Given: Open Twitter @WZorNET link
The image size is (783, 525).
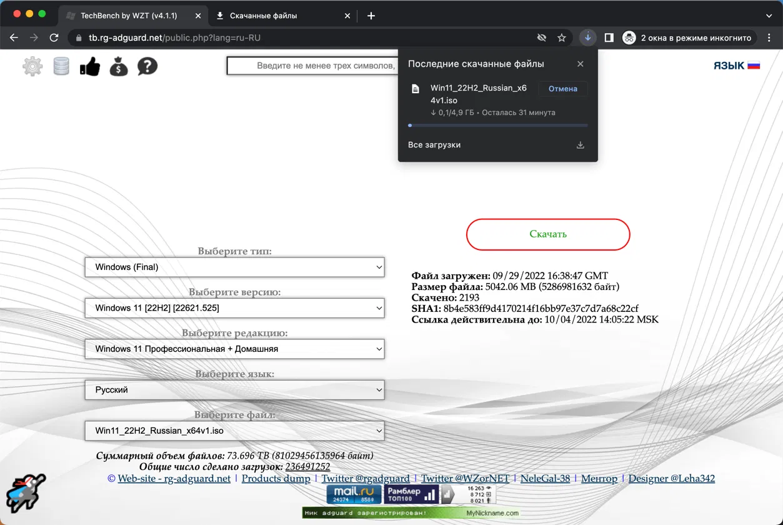Looking at the screenshot, I should coord(465,479).
